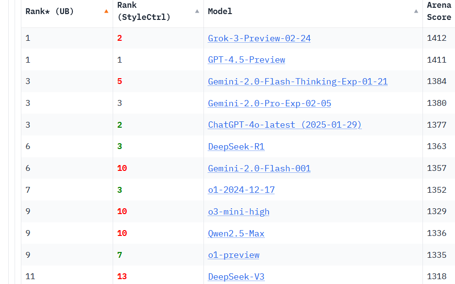Open the Grok-3-Preview-02-24 model link
This screenshot has height=284, width=455.
click(259, 38)
